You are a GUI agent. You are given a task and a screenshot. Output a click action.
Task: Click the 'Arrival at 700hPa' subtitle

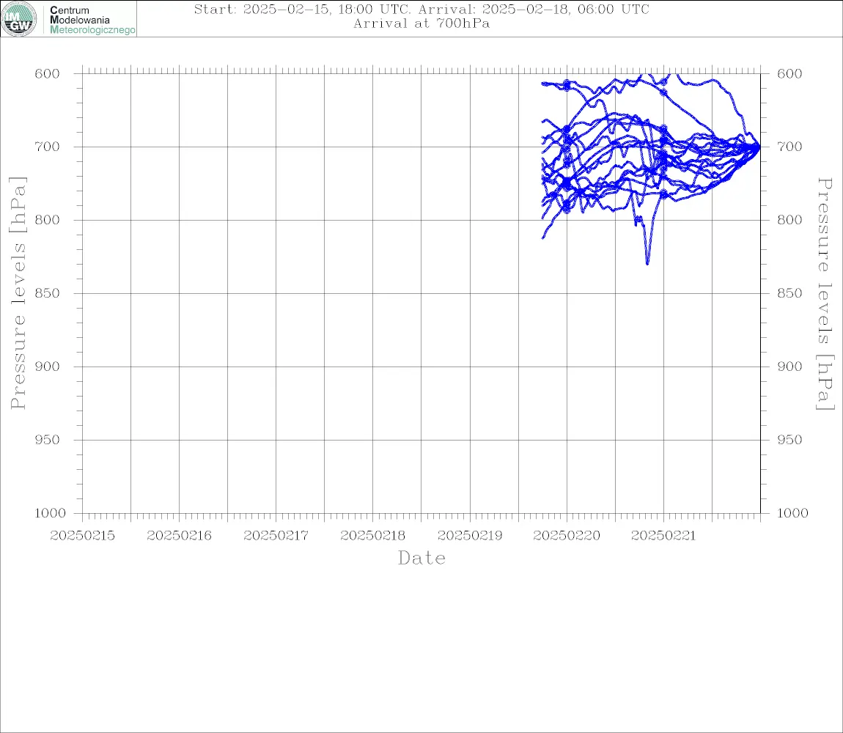pyautogui.click(x=421, y=23)
